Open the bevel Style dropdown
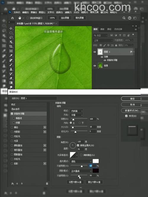The height and width of the screenshot is (197, 148). point(76,111)
